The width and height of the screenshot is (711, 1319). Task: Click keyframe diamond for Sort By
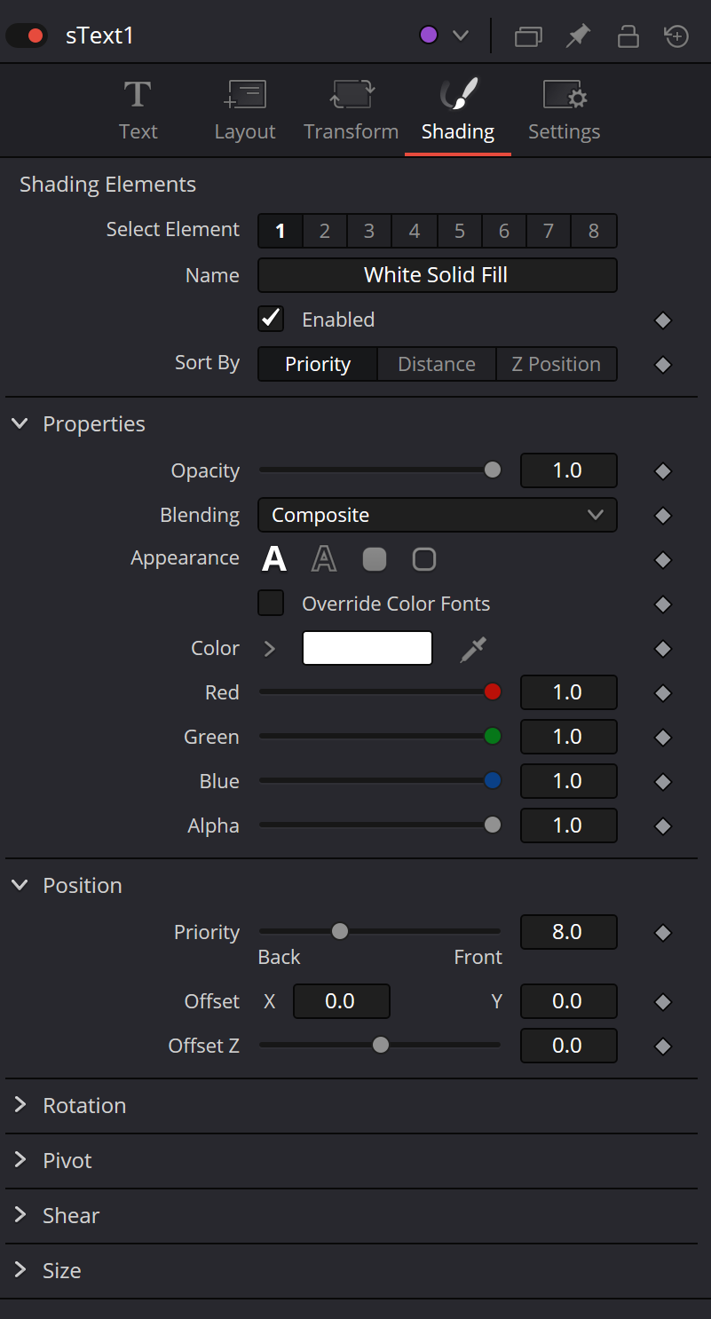[662, 365]
